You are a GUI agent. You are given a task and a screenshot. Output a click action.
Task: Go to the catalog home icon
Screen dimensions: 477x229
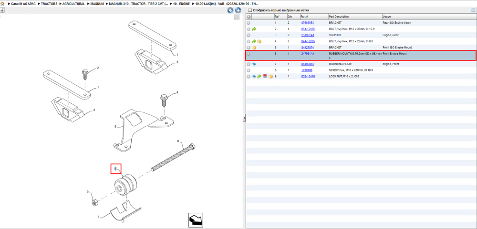coord(2,4)
